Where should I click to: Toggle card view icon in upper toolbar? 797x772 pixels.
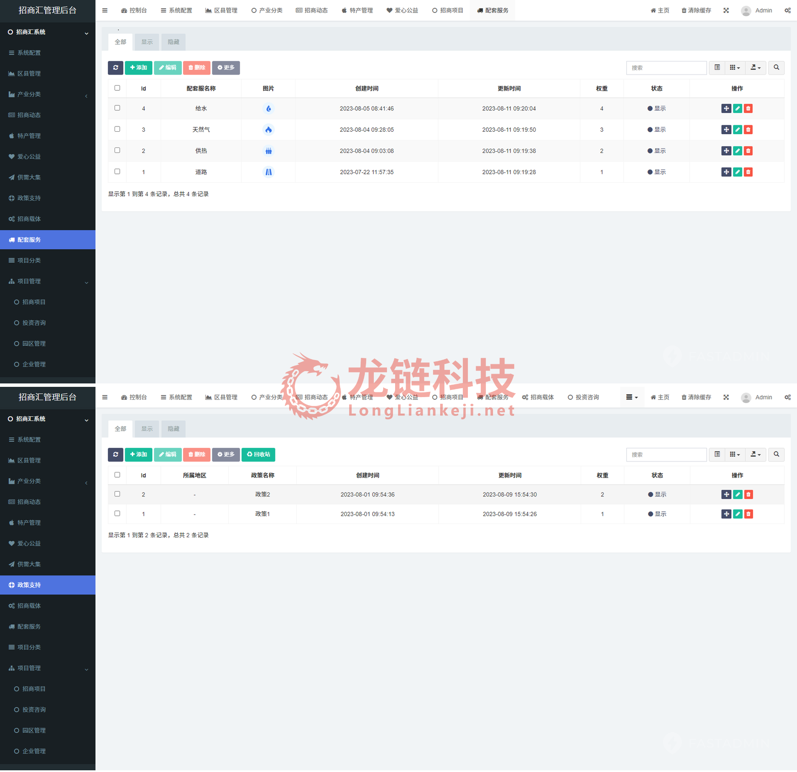[x=717, y=67]
